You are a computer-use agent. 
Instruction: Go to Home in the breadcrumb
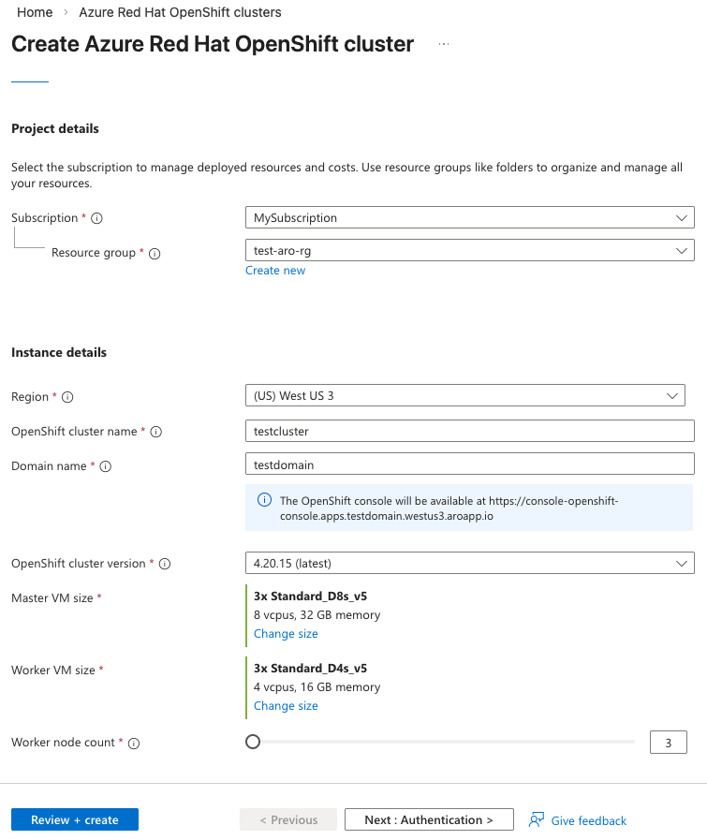pos(35,12)
